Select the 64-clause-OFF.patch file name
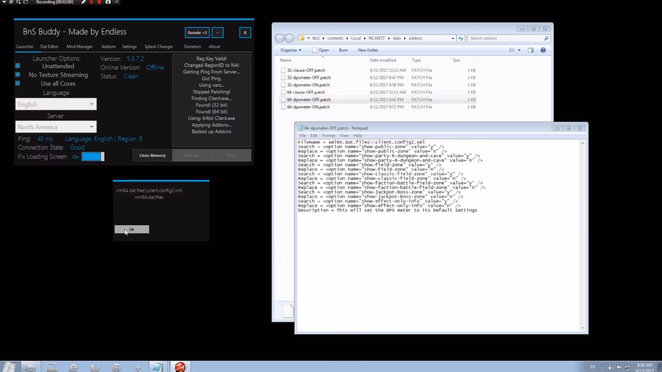 coord(306,92)
